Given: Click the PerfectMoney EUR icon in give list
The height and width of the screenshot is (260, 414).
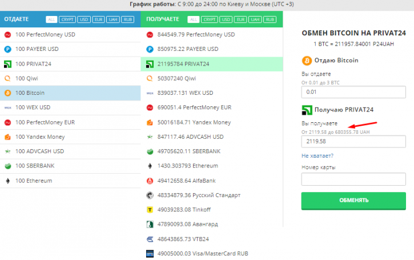Looking at the screenshot, I should (7, 122).
